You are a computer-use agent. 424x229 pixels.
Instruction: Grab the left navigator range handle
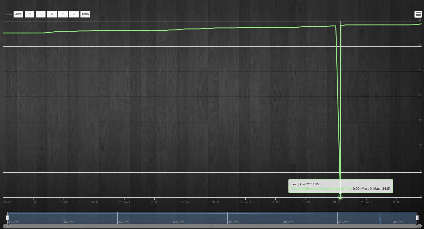tap(7, 218)
